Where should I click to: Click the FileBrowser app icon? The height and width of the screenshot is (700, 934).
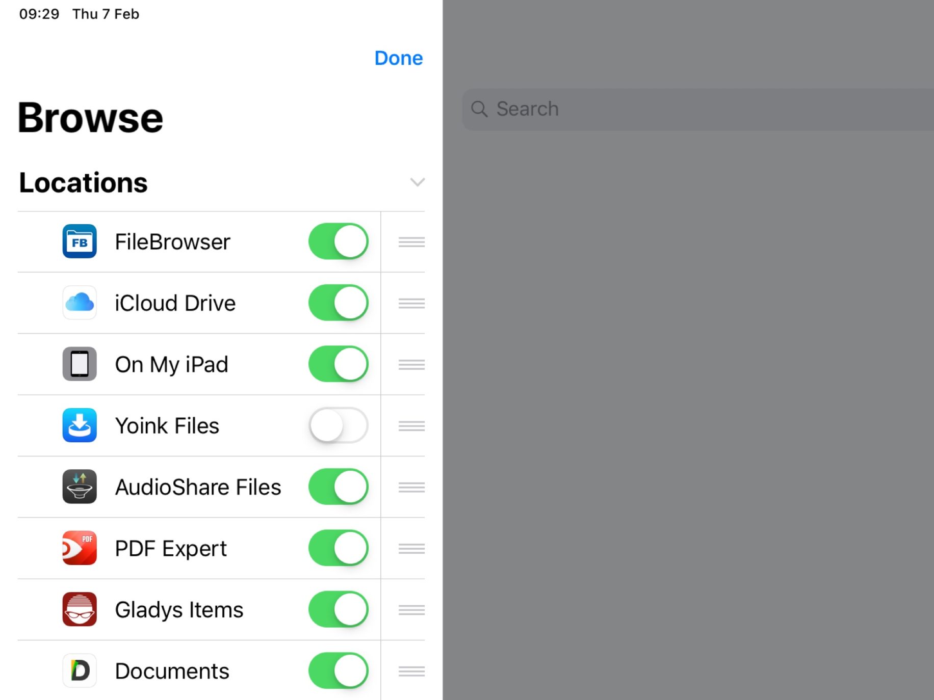coord(79,241)
